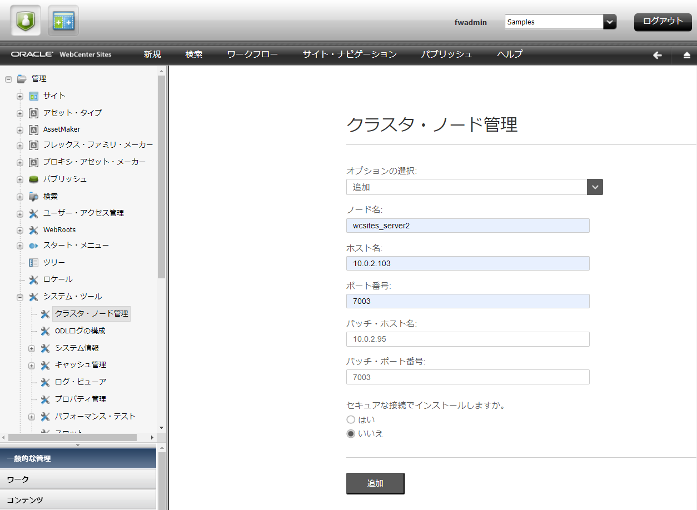Click the ログアウト button
The image size is (697, 510).
[x=663, y=22]
